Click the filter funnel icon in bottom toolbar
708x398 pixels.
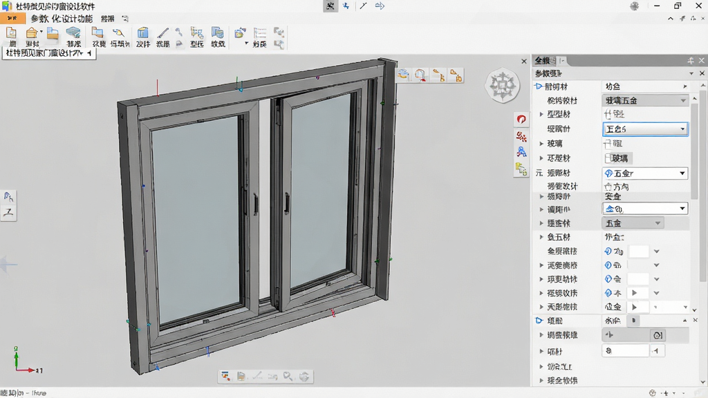225,376
